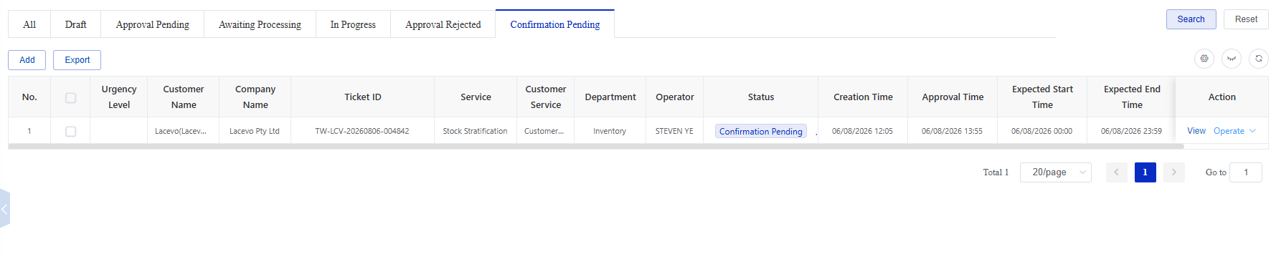The width and height of the screenshot is (1271, 259).
Task: Click the Search button
Action: tap(1191, 19)
